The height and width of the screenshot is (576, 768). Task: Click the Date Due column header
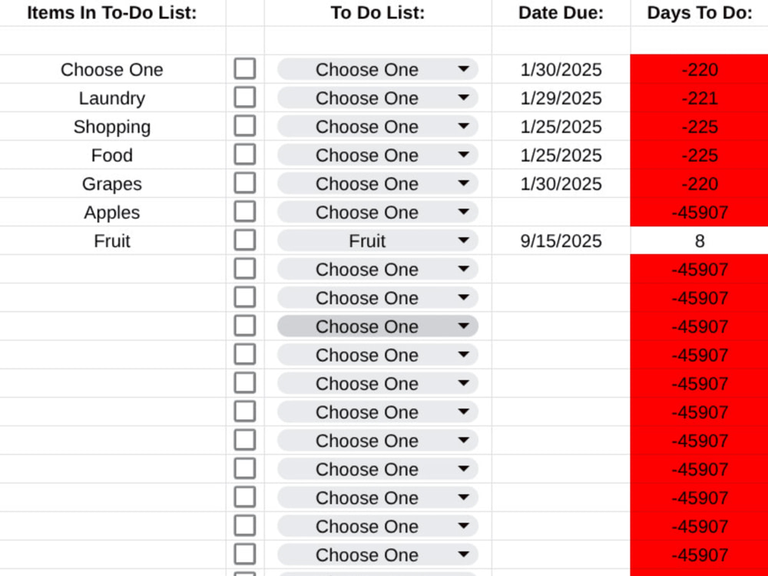pyautogui.click(x=561, y=13)
